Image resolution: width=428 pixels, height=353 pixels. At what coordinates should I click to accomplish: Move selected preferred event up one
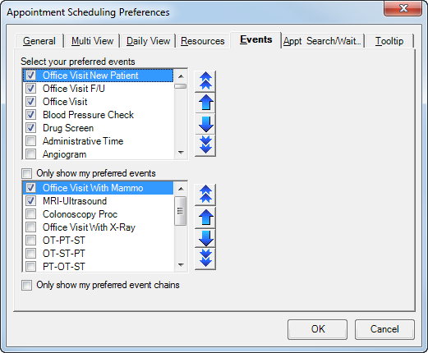click(205, 103)
